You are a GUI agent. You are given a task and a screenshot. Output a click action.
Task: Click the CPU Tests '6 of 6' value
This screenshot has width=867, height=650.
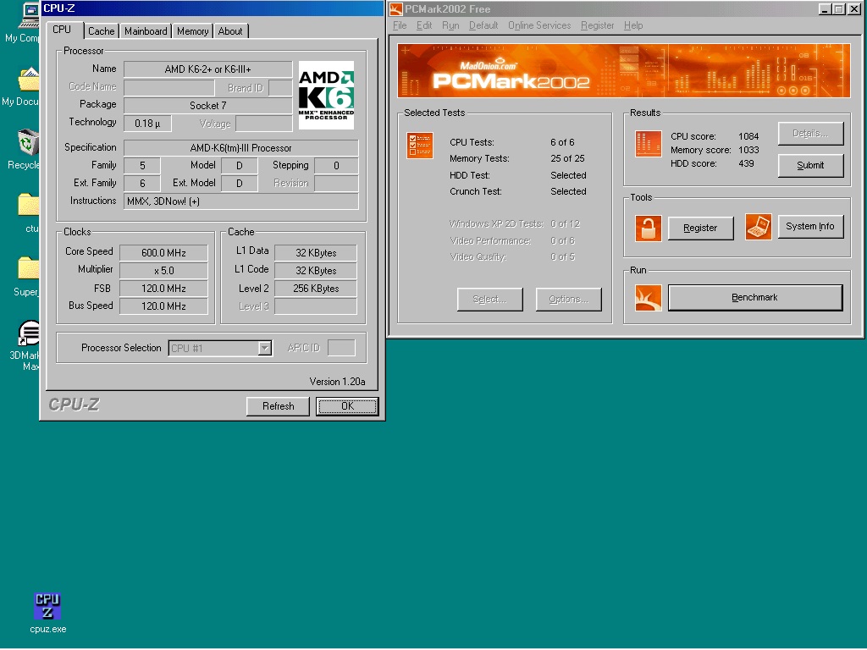(x=562, y=142)
